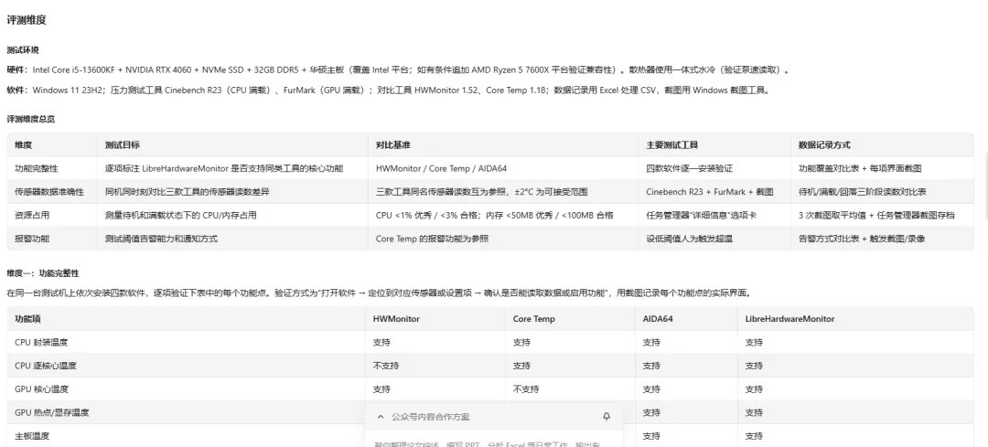Click the 硬件 line mentioning Intel Core i5-13600KF
Image resolution: width=988 pixels, height=447 pixels.
pos(398,69)
